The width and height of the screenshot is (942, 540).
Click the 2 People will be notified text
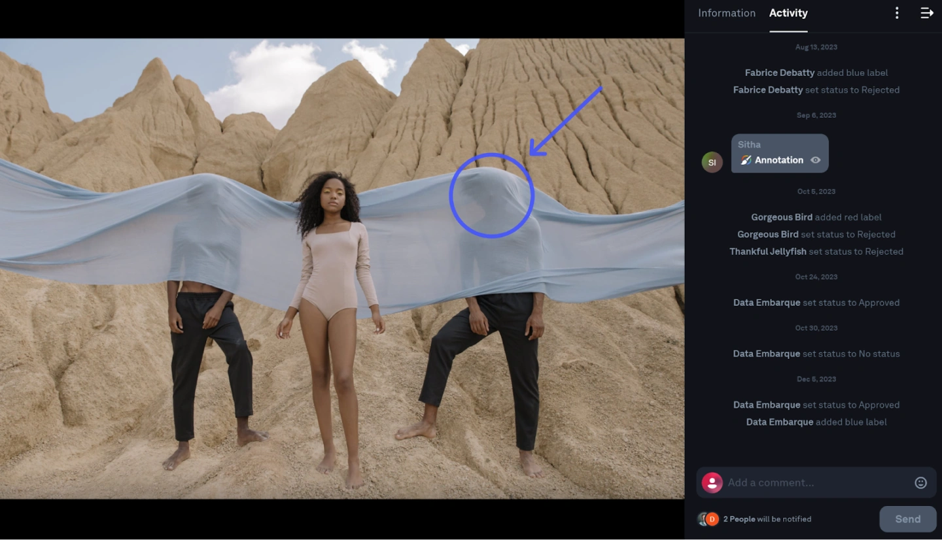point(767,518)
